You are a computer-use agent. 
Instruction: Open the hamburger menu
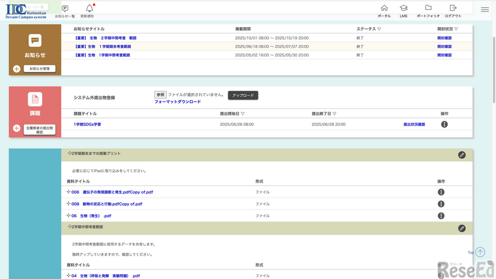485,10
